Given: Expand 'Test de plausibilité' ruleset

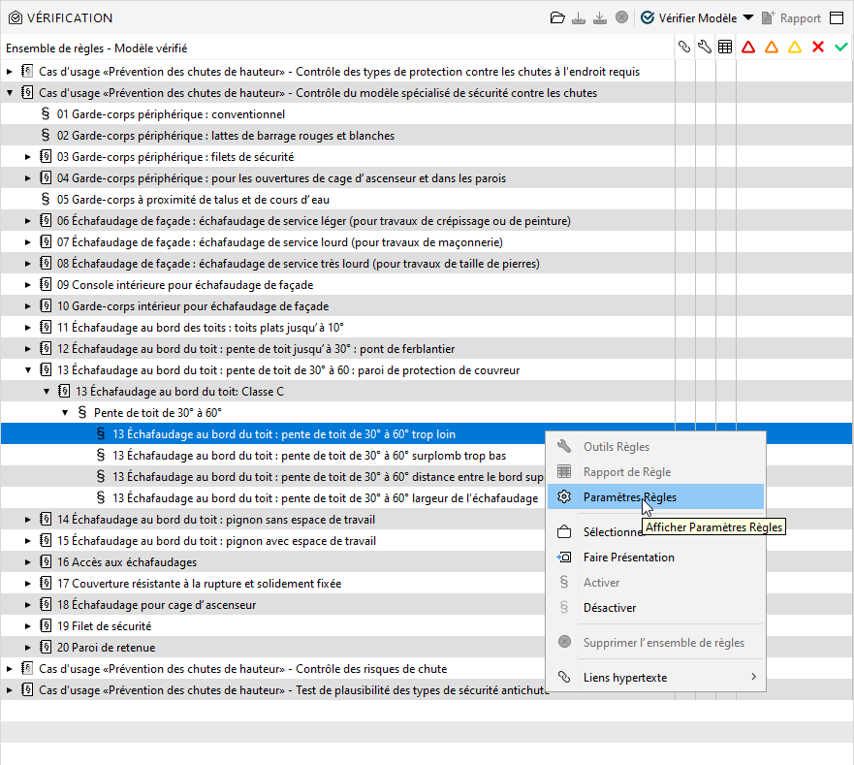Looking at the screenshot, I should [10, 689].
